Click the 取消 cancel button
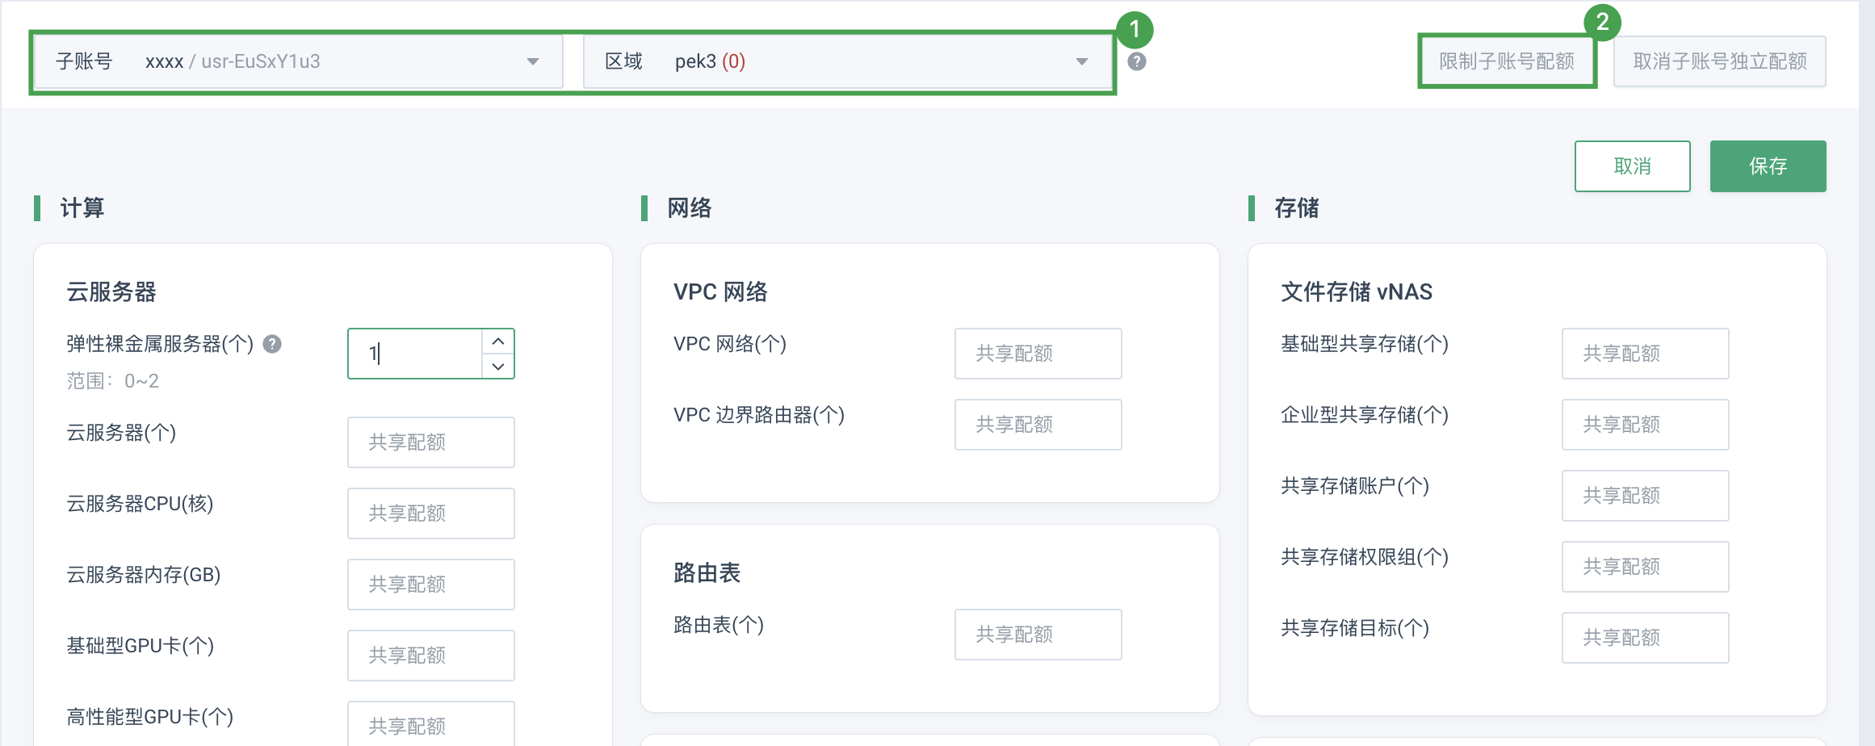This screenshot has height=746, width=1875. pos(1632,166)
